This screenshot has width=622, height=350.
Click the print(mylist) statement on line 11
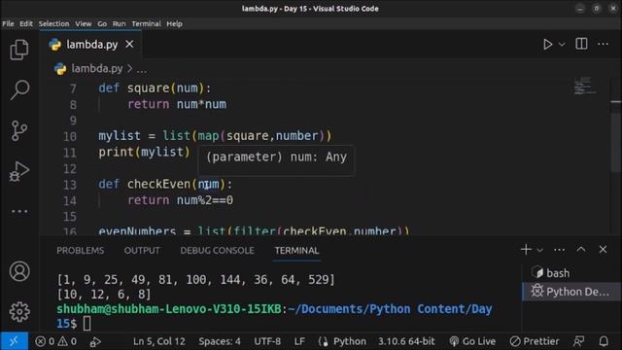point(145,152)
